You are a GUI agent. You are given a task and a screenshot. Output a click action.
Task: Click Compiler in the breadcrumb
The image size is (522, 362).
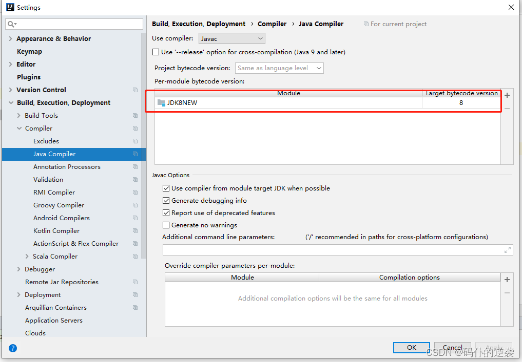click(272, 24)
